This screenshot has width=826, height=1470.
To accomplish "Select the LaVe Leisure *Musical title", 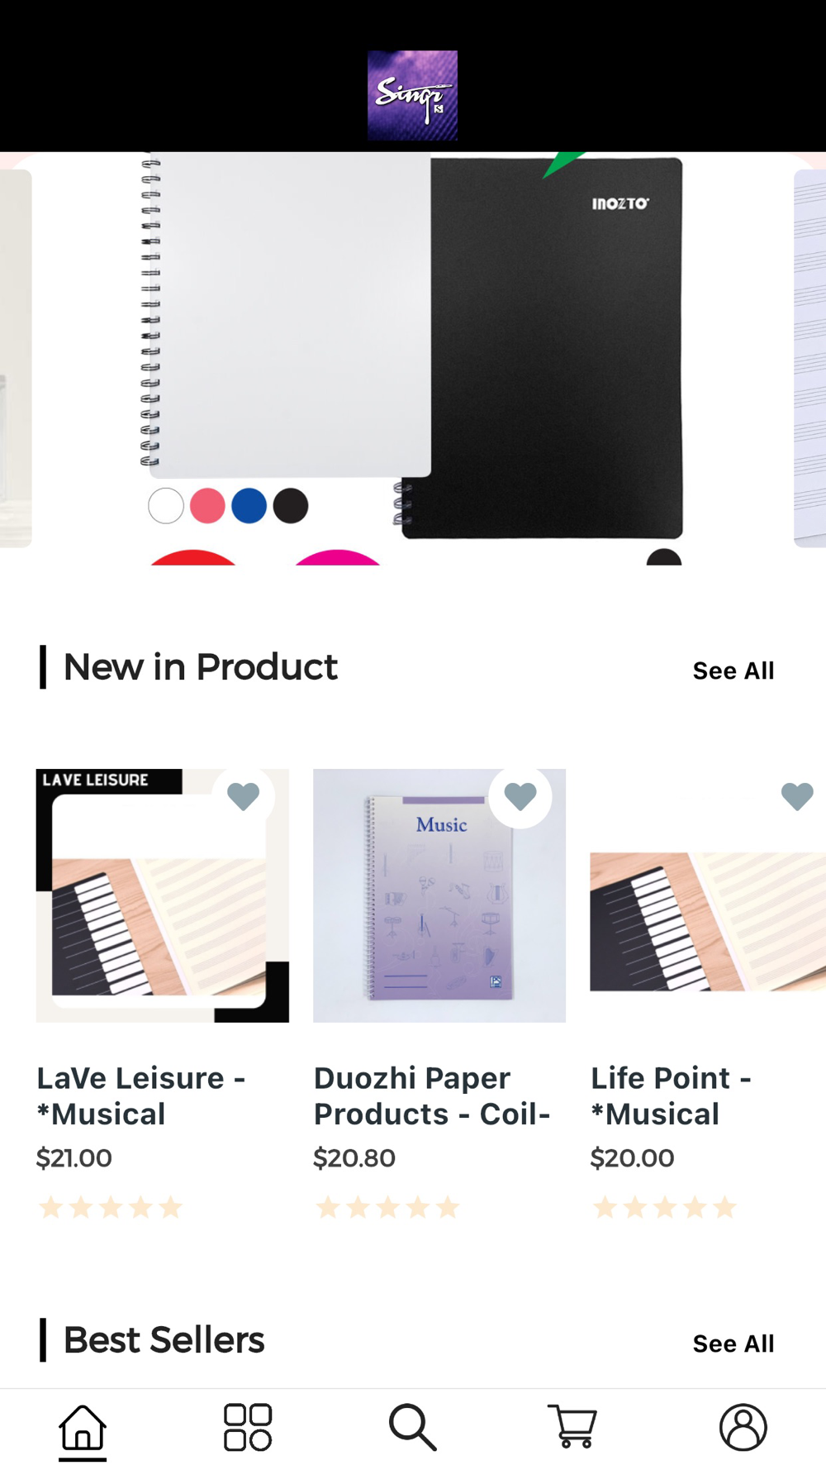I will 141,1095.
